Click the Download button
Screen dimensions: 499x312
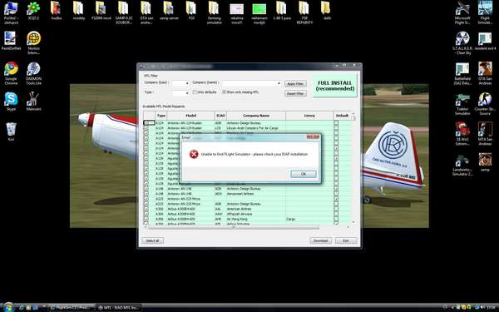pos(320,240)
